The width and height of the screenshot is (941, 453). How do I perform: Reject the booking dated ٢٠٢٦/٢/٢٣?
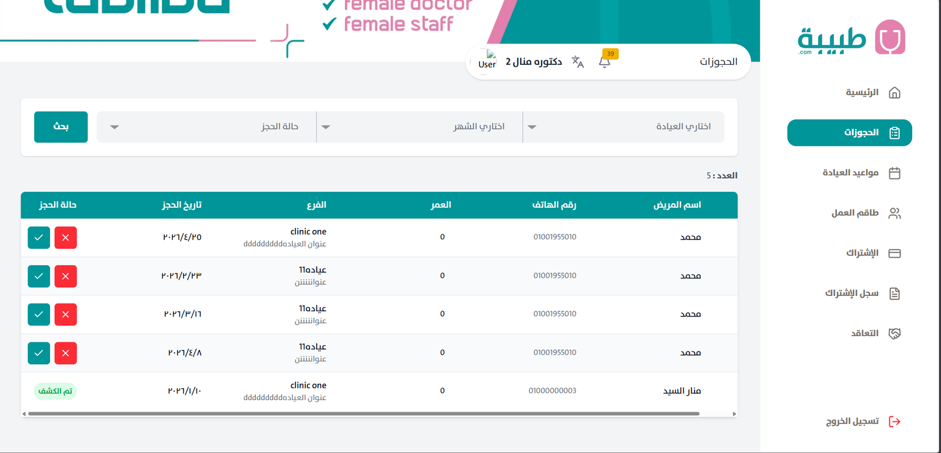[65, 276]
